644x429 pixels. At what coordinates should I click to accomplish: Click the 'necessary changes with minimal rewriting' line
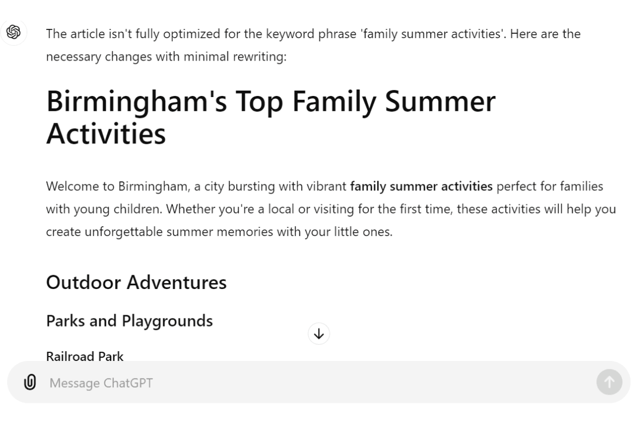click(166, 57)
